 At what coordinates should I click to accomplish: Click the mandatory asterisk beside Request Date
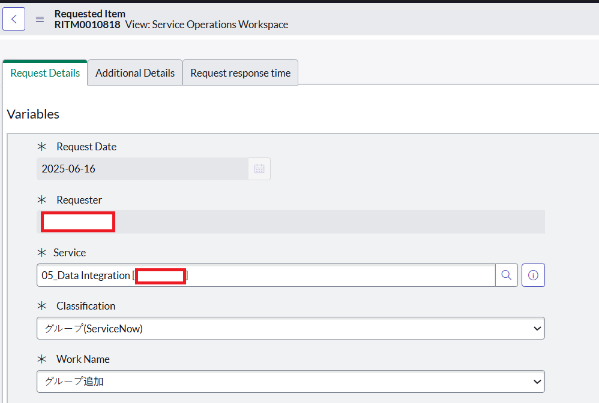(x=42, y=146)
